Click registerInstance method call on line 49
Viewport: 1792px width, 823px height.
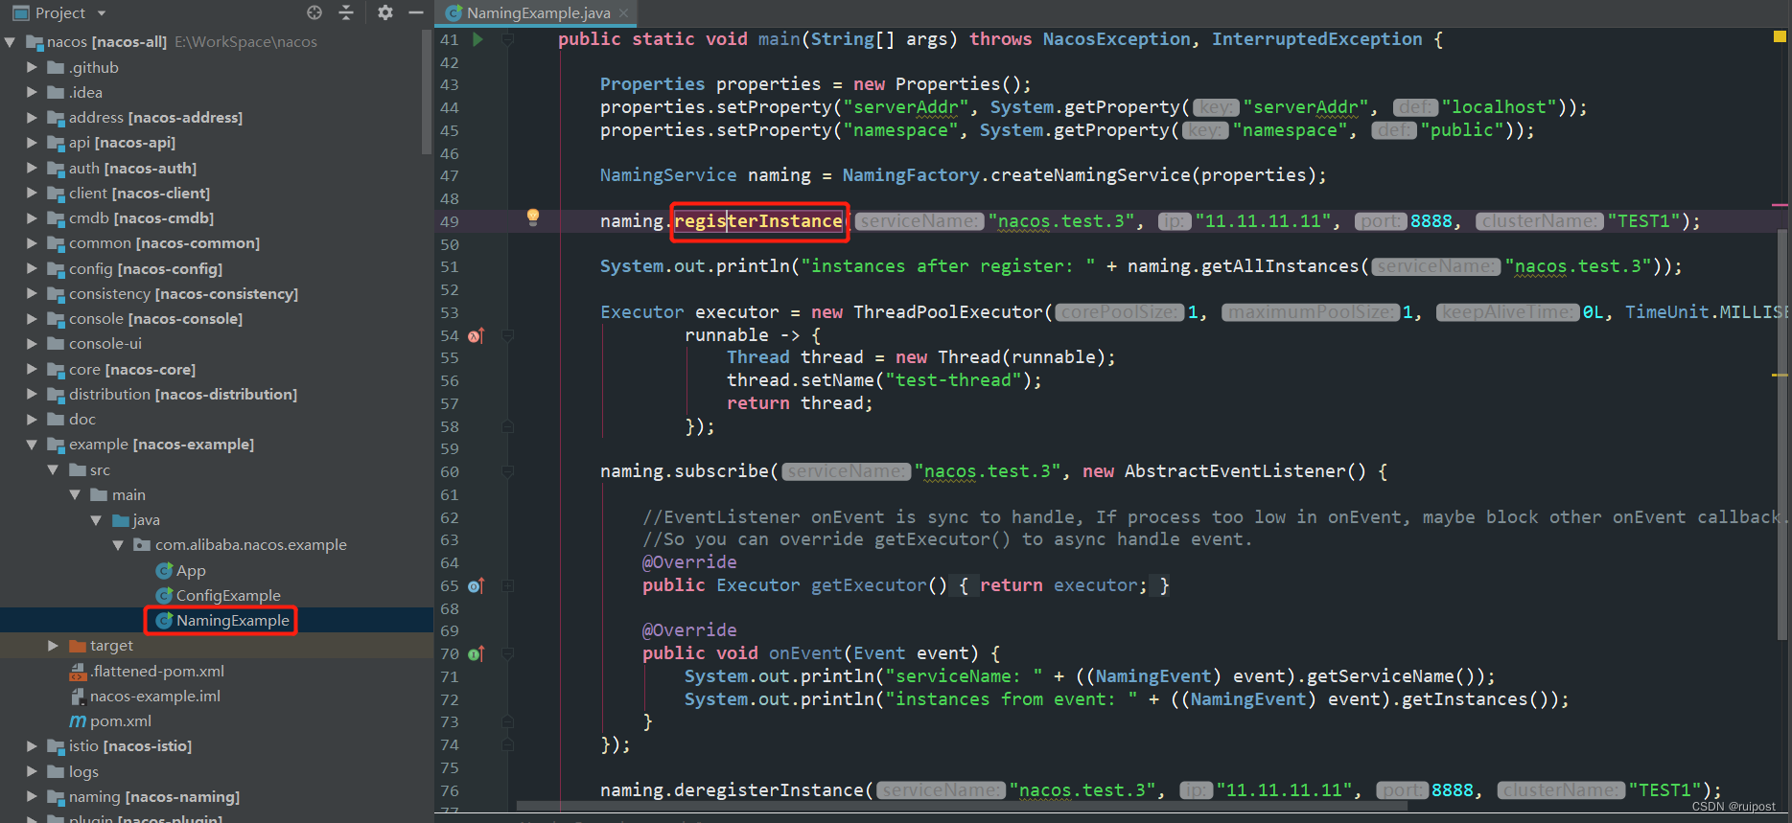pos(758,221)
